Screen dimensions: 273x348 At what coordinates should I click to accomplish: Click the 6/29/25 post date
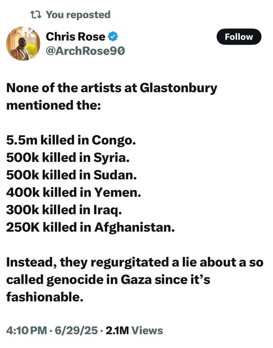(76, 330)
